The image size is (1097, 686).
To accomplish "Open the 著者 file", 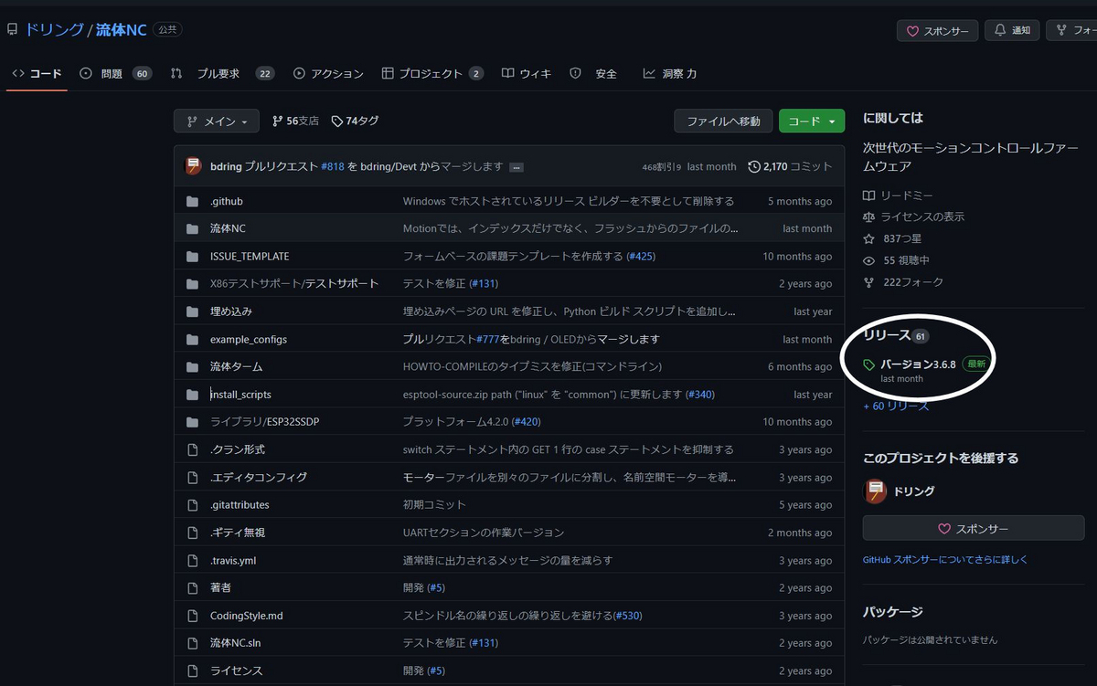I will coord(220,587).
